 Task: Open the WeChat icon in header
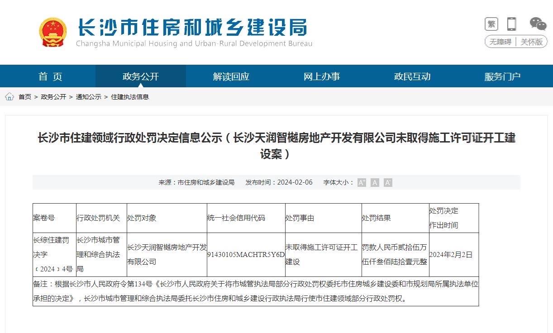(x=538, y=24)
